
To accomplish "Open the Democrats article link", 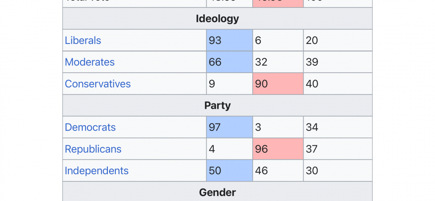I will [x=90, y=127].
